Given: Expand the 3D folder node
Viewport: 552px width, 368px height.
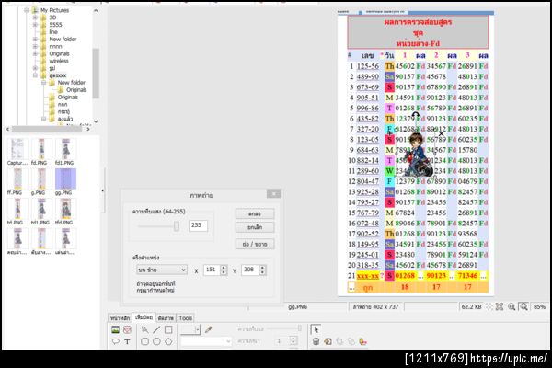Looking at the screenshot, I should (x=35, y=17).
